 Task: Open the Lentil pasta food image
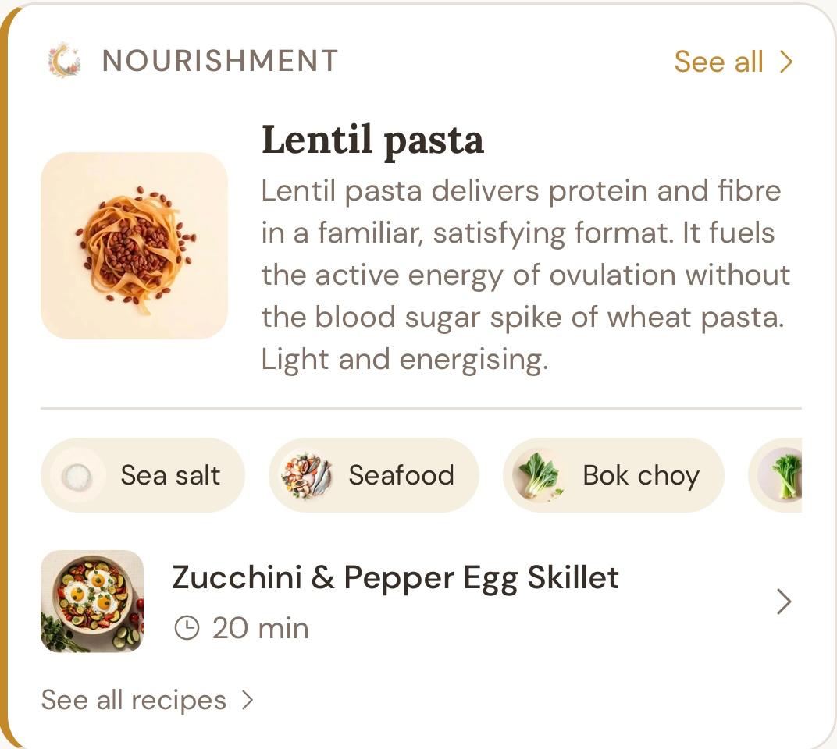tap(134, 246)
